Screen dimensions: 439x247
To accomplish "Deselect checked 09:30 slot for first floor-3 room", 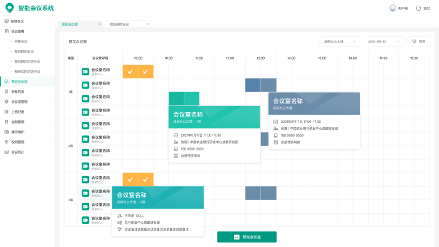I will click(x=145, y=179).
